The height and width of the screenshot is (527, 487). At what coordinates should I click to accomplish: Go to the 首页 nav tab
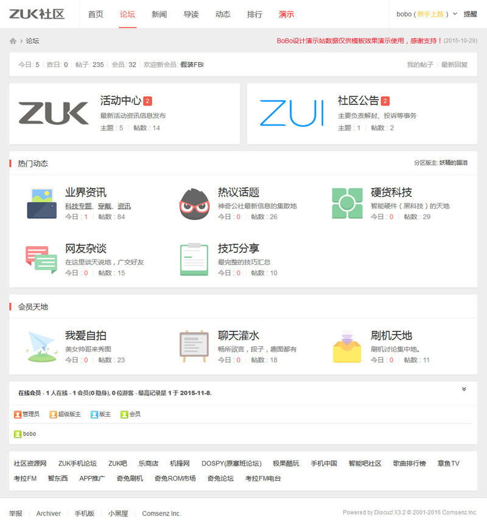tap(96, 14)
